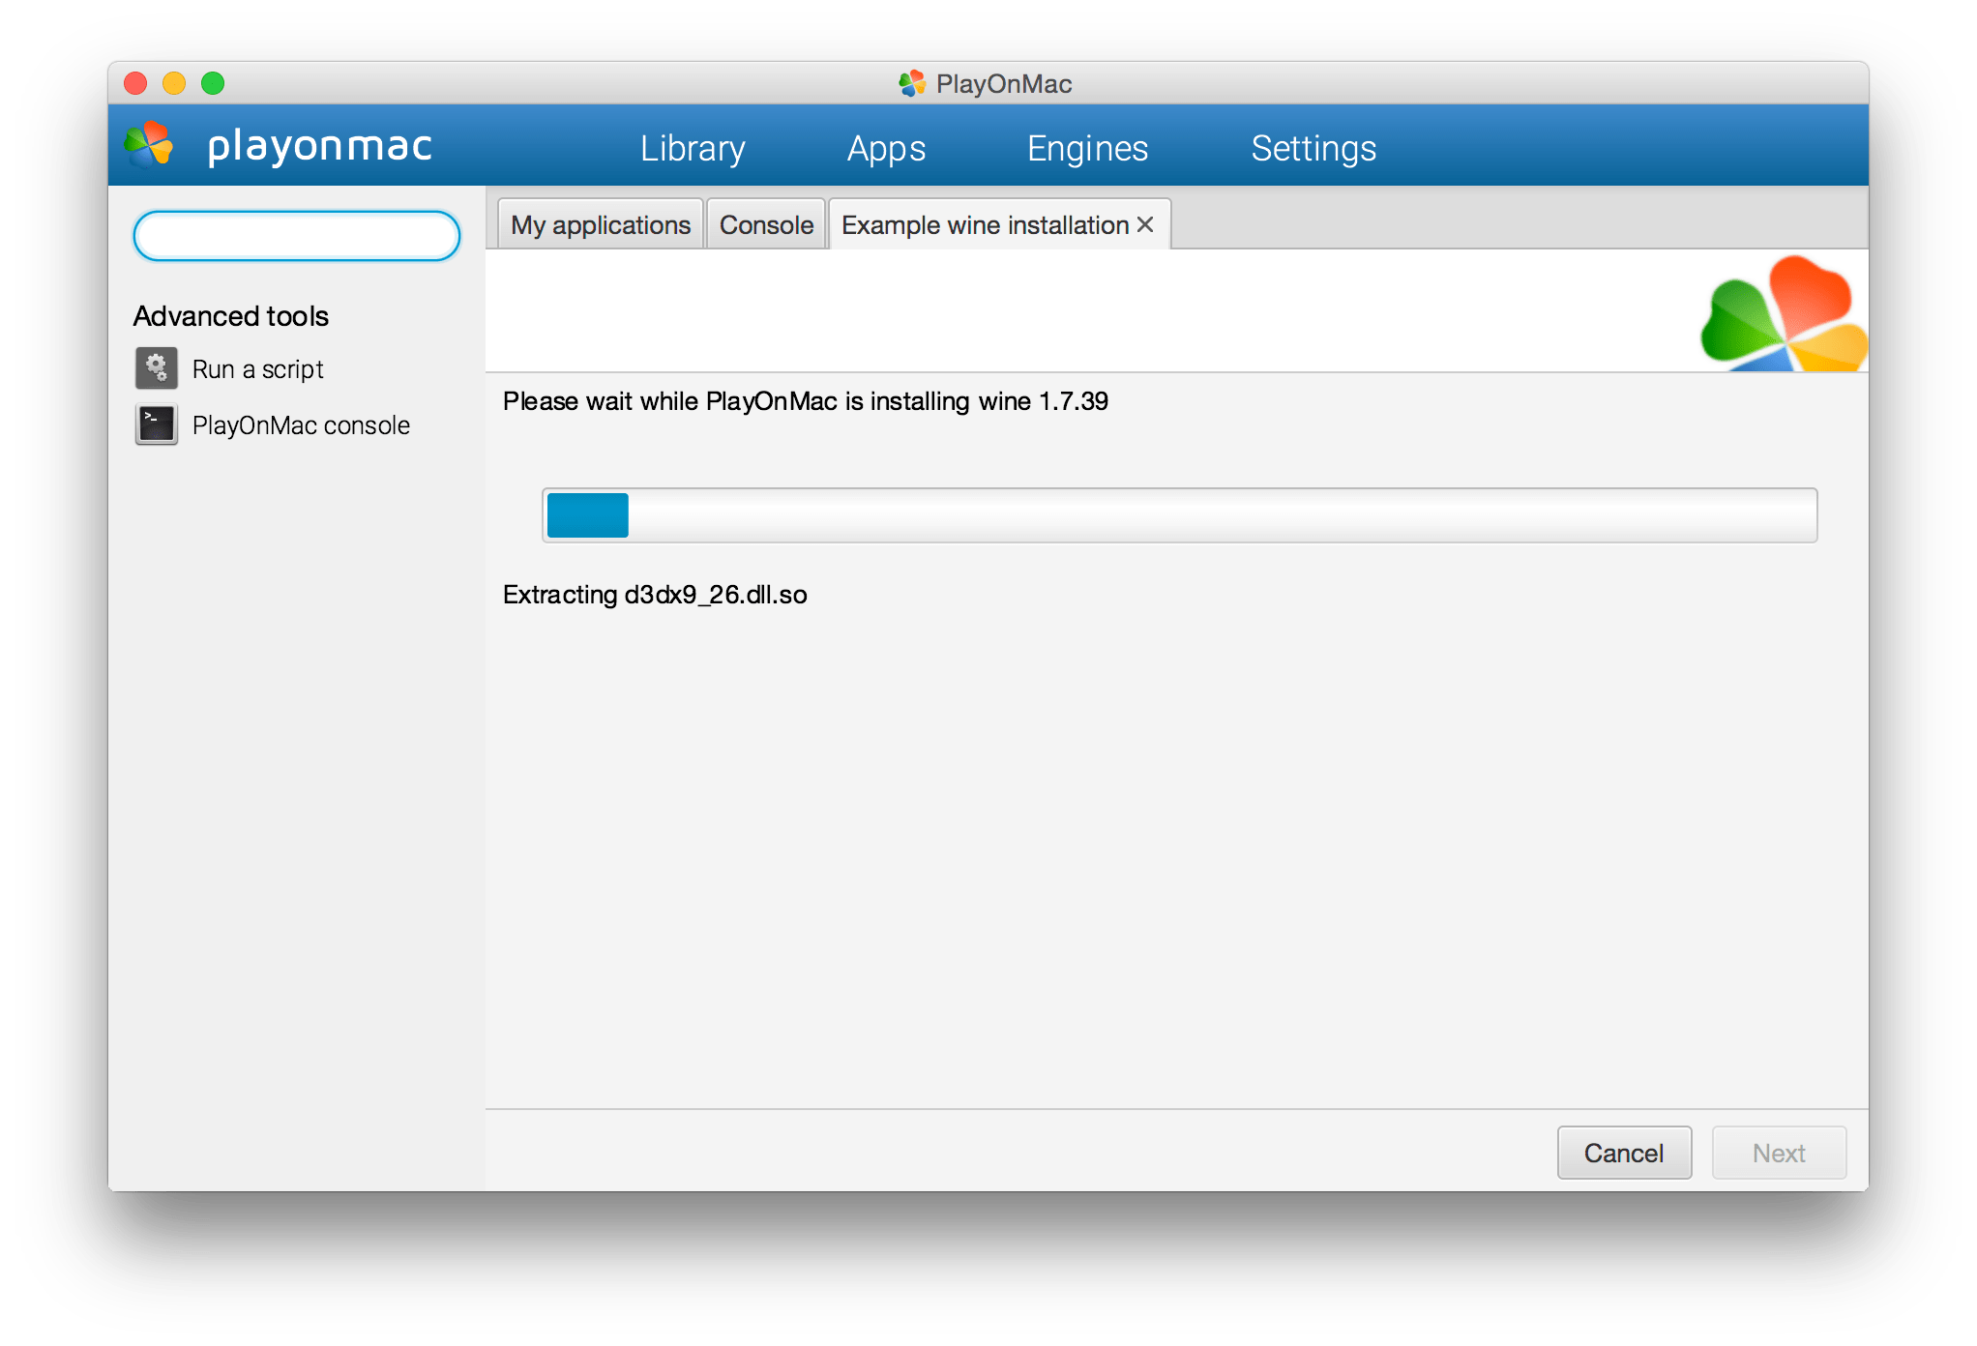Close the Example wine installation tab
The width and height of the screenshot is (1977, 1346).
(x=1145, y=224)
